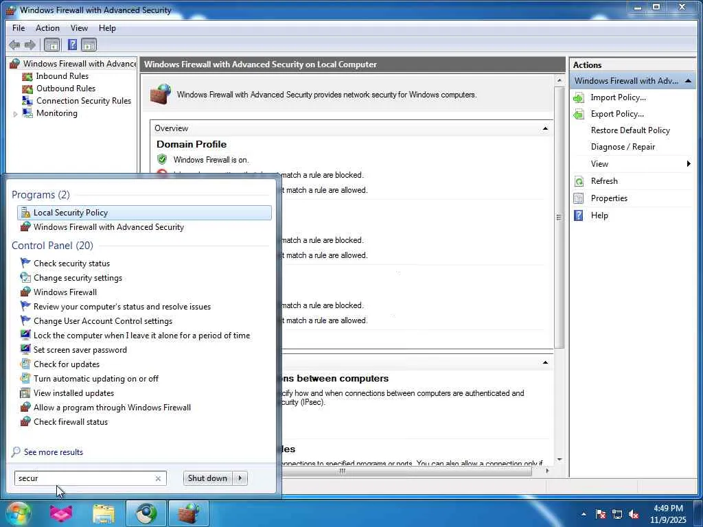Image resolution: width=703 pixels, height=527 pixels.
Task: Open the View menu
Action: (x=79, y=27)
